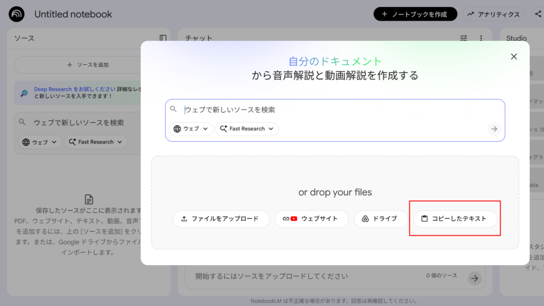Select the ドライブ source import option
This screenshot has height=306, width=544.
(380, 219)
